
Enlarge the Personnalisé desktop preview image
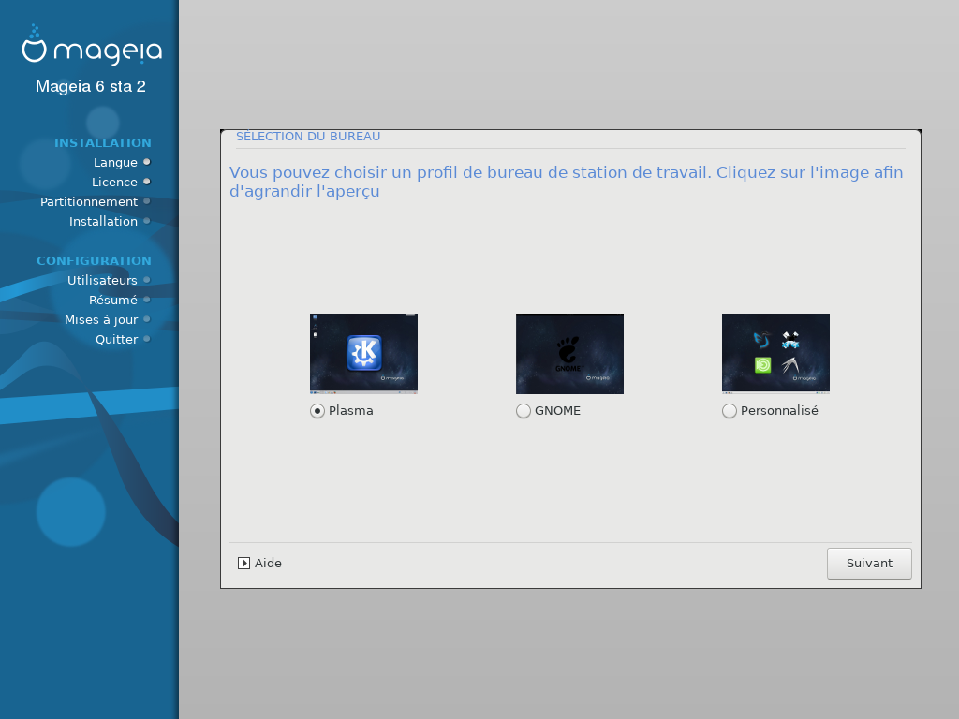coord(775,353)
